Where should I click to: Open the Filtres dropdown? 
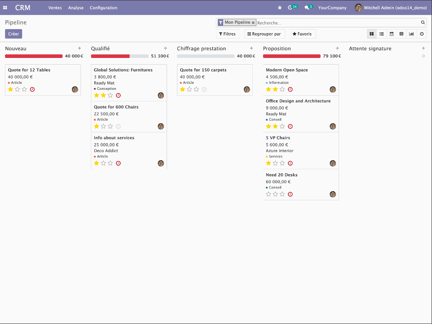click(x=227, y=34)
